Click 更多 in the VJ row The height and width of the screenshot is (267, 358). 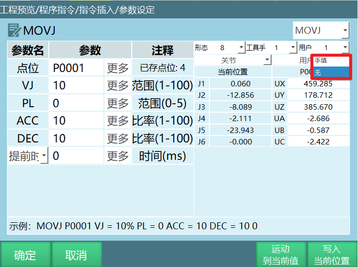click(x=118, y=85)
